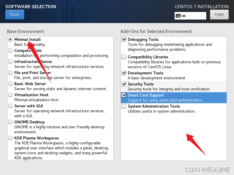Choose the Compute Node radio button

tap(10, 50)
